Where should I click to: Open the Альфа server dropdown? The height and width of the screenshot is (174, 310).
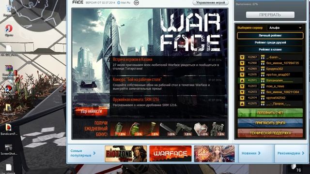click(x=285, y=28)
